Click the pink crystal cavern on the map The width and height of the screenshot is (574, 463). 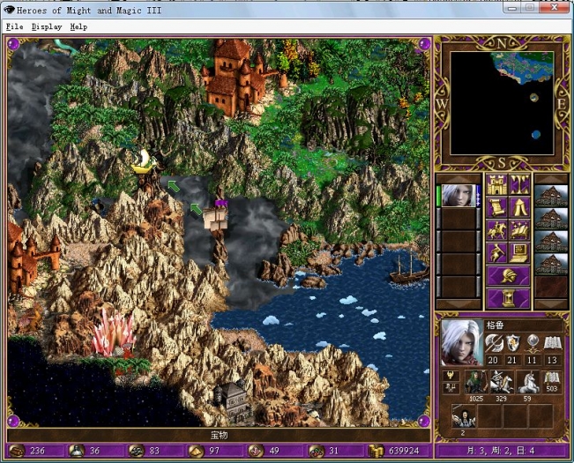pyautogui.click(x=113, y=333)
